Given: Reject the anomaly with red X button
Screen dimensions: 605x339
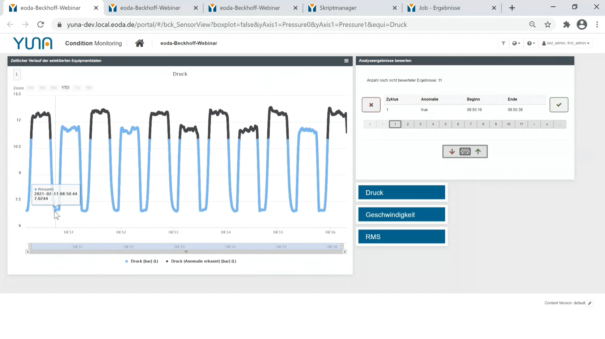Looking at the screenshot, I should [x=371, y=105].
